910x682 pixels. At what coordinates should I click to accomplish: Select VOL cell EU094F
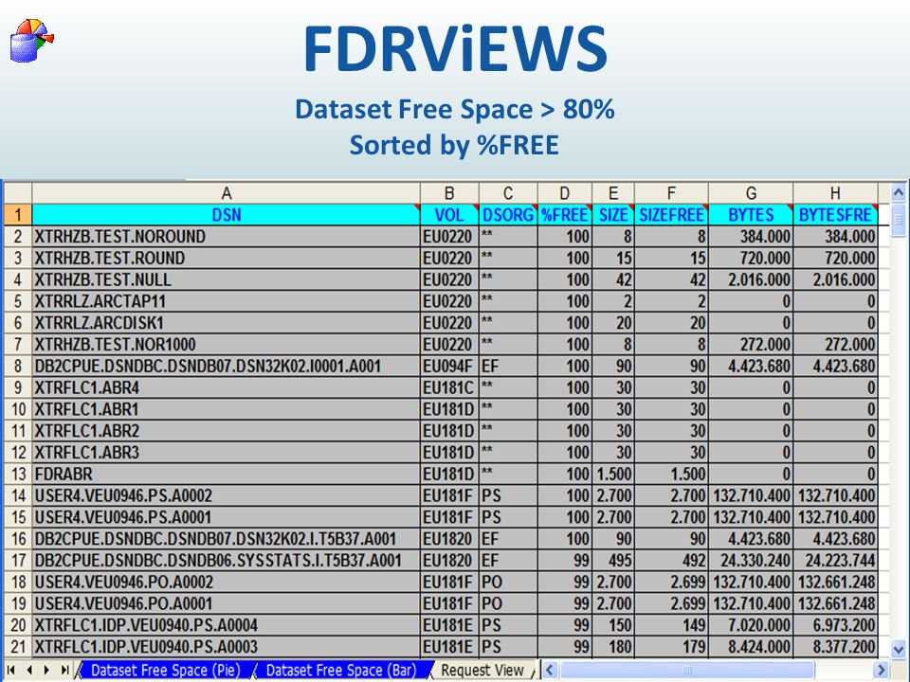(449, 366)
